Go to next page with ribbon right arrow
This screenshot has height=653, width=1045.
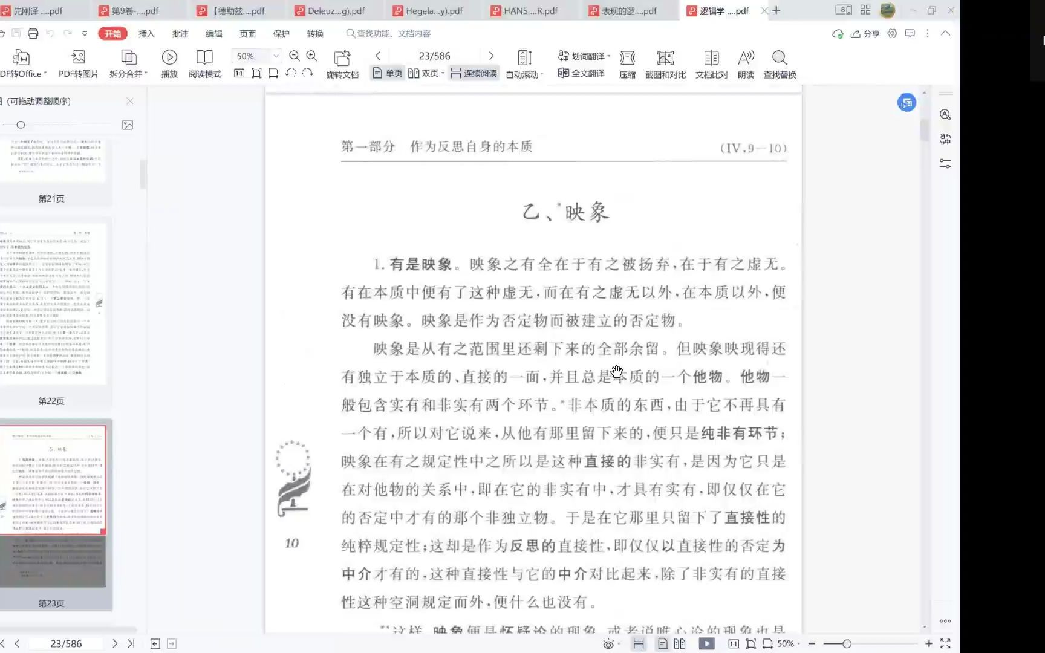click(491, 56)
